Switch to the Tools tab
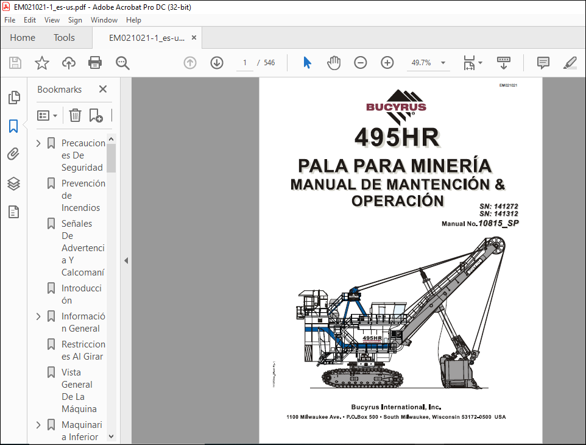Viewport: 586px width, 445px height. [x=64, y=38]
